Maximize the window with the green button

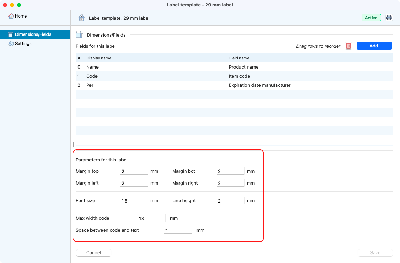coord(19,5)
